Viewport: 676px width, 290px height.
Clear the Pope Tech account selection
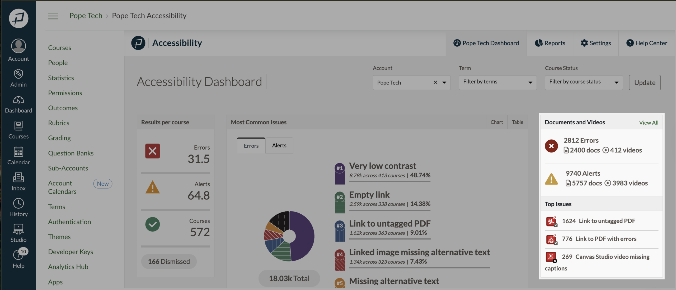coord(435,82)
